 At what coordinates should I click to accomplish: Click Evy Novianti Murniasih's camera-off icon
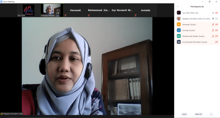coord(216,42)
